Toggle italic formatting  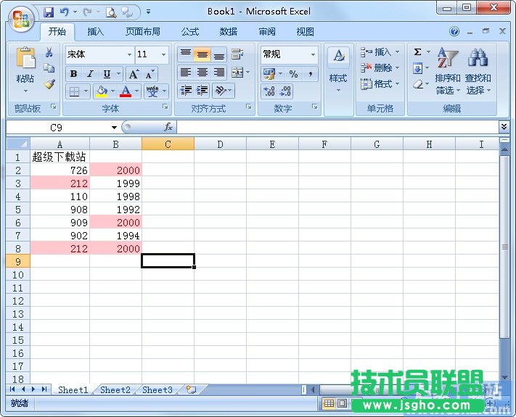[x=90, y=74]
